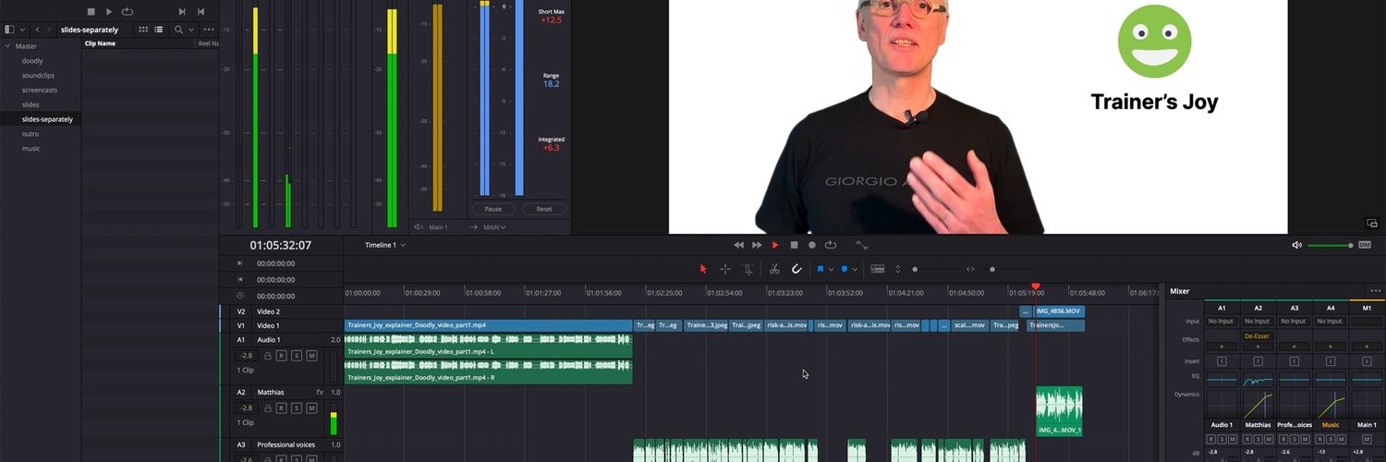Image resolution: width=1386 pixels, height=462 pixels.
Task: Select the range selection tool
Action: pos(725,269)
